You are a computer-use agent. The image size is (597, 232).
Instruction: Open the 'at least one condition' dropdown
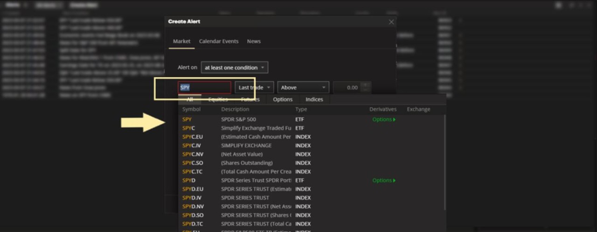click(x=235, y=67)
